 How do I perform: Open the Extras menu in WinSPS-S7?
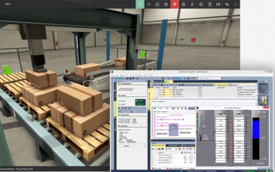(x=146, y=75)
